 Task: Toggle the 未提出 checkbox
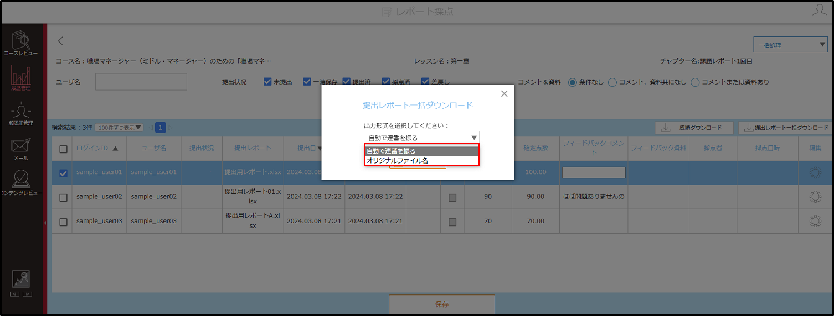pyautogui.click(x=268, y=82)
